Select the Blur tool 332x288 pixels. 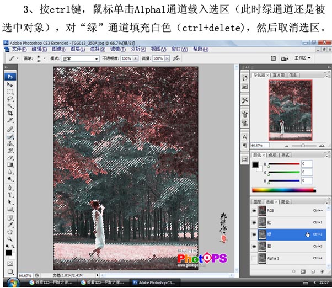point(10,172)
